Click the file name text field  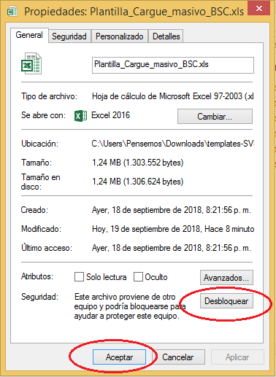coord(173,65)
